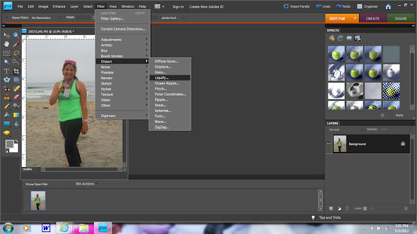Toggle lock transparent pixels checker icon

click(365, 209)
